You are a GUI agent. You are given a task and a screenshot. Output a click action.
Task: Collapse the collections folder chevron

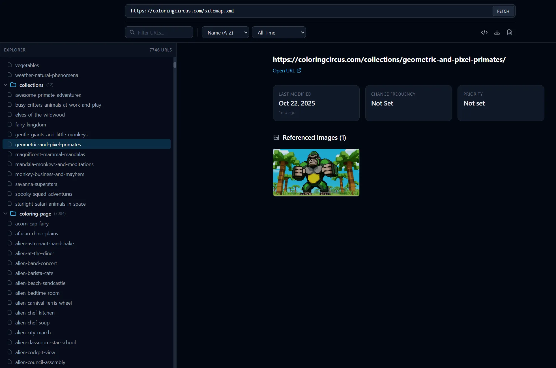pyautogui.click(x=5, y=85)
